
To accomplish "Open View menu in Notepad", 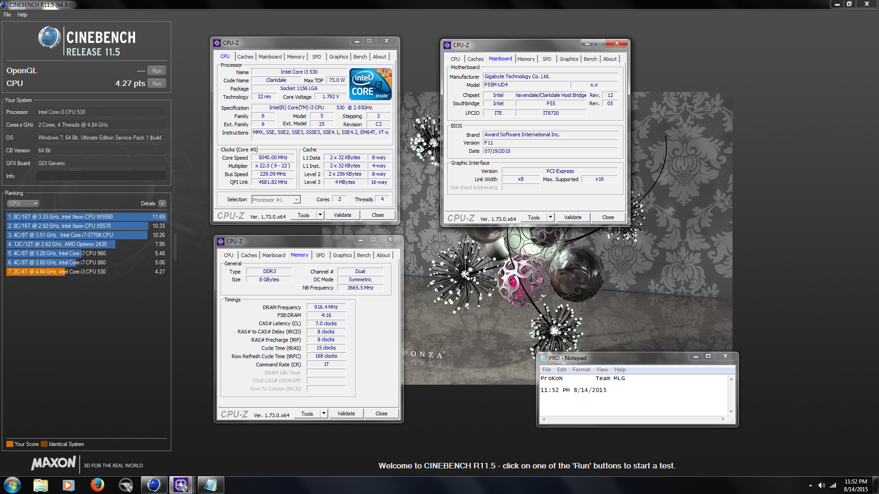I will coord(602,370).
